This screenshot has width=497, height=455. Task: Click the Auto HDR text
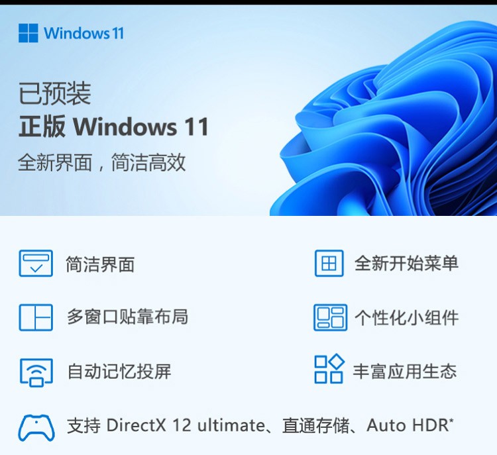click(410, 425)
